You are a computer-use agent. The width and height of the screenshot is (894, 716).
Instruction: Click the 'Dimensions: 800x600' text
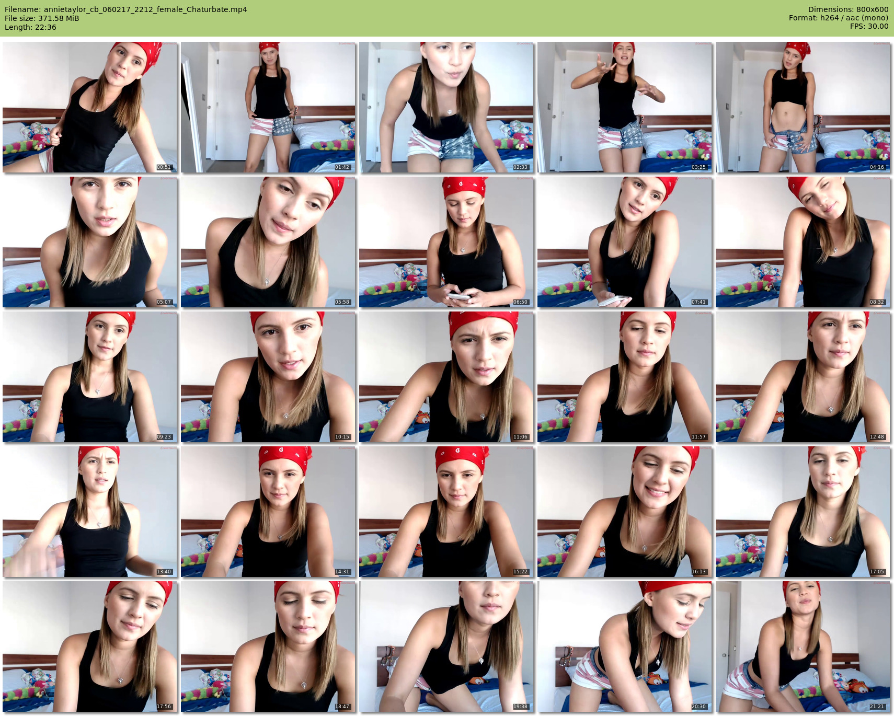point(848,9)
